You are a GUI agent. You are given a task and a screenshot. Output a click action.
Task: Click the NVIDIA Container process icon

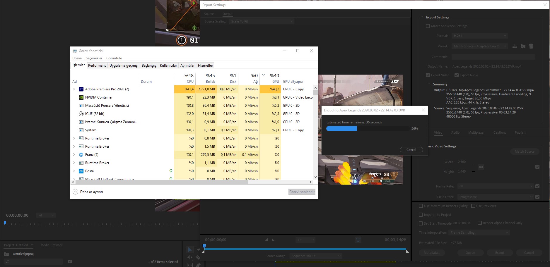pyautogui.click(x=81, y=97)
